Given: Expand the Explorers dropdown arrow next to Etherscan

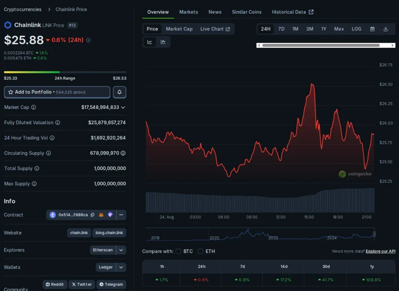Looking at the screenshot, I should (121, 250).
